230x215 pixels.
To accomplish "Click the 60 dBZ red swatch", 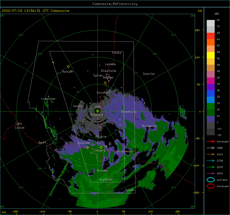I will pyautogui.click(x=211, y=36).
